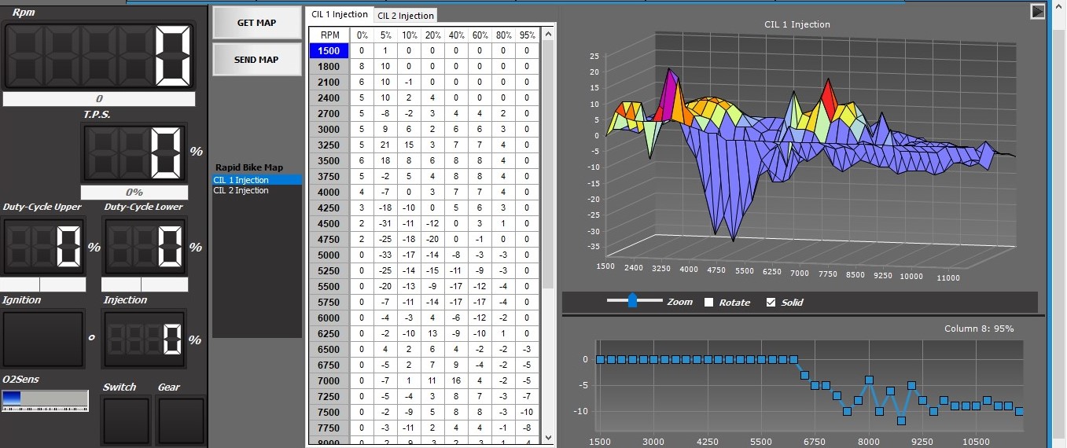1067x448 pixels.
Task: Select the cell with value 16 in the 7000 row
Action: click(x=456, y=380)
